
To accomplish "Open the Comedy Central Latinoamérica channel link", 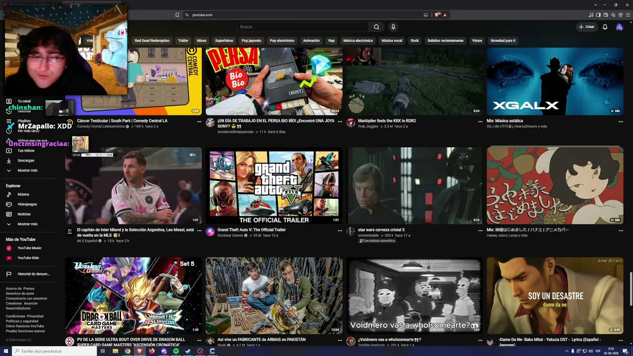I will point(101,127).
